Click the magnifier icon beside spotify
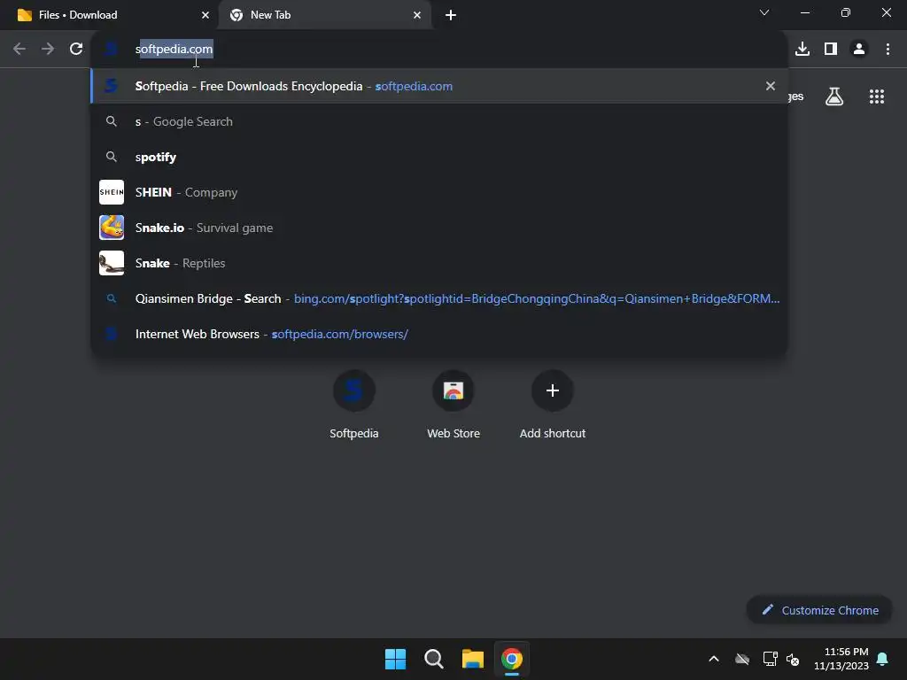 [x=112, y=157]
